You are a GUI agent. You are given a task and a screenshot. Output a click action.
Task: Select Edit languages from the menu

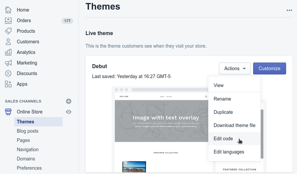tap(229, 152)
